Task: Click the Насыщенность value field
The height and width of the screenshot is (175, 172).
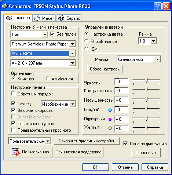Action: click(121, 100)
